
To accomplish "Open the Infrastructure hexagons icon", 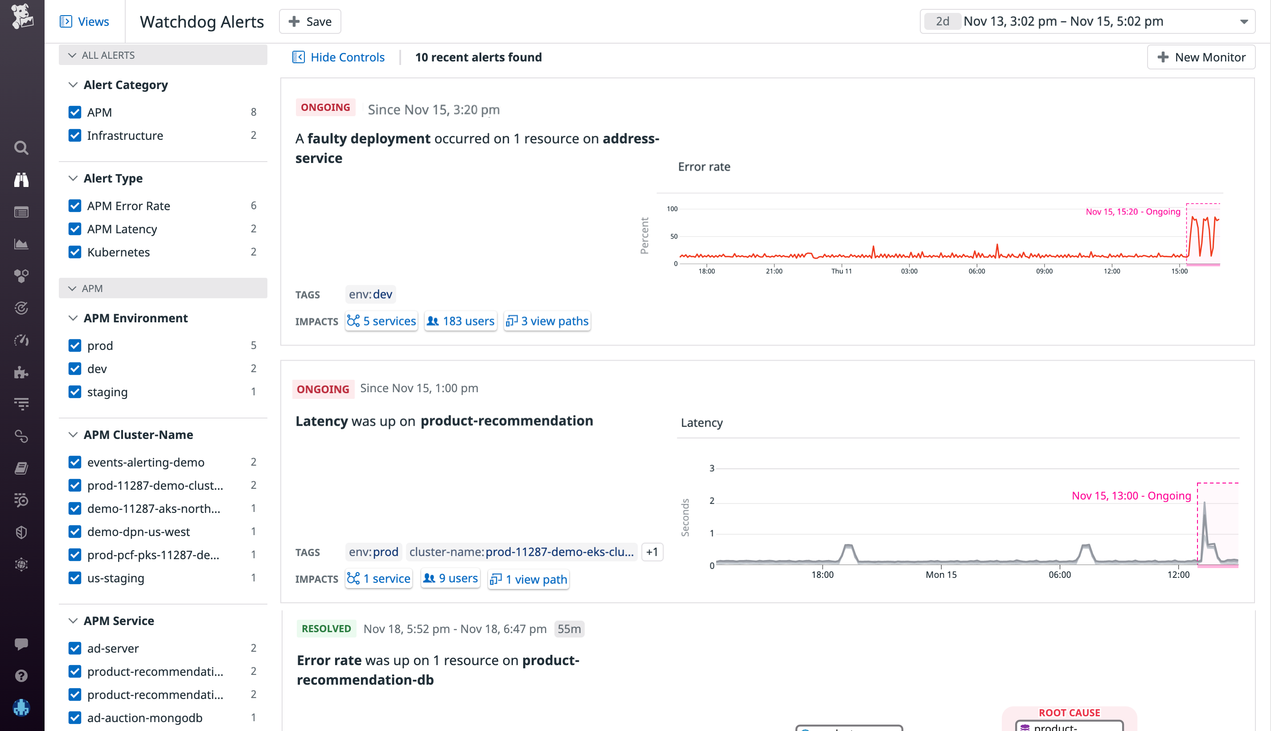I will [x=21, y=275].
